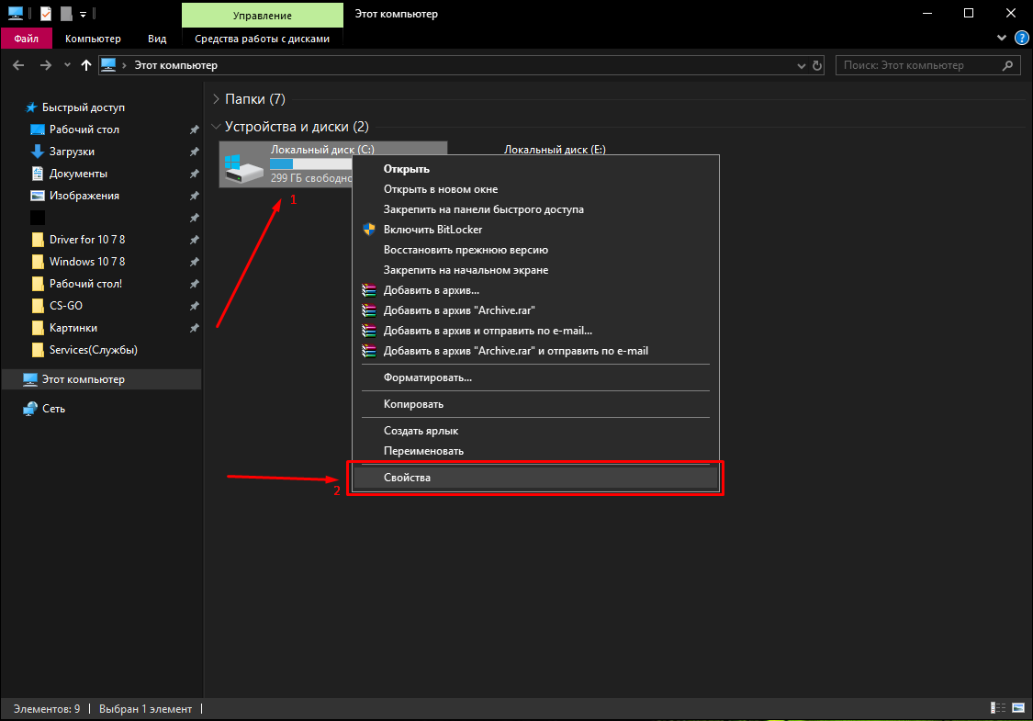Open the Windows 10 7 8 folder
Screen dimensions: 1033x721
click(x=86, y=261)
